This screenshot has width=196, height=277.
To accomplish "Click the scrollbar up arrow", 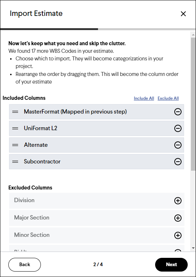I will [x=193, y=34].
